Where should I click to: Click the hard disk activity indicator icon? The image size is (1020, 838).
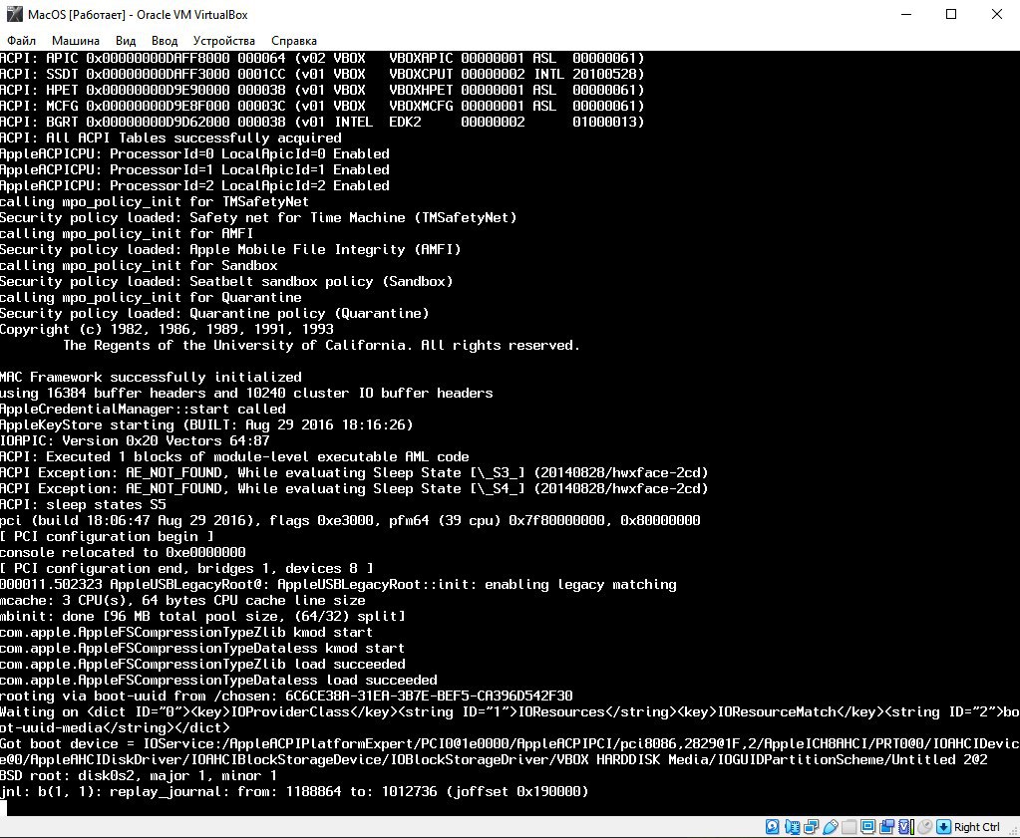(x=772, y=827)
